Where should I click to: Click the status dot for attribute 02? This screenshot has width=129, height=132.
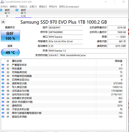click(3, 69)
